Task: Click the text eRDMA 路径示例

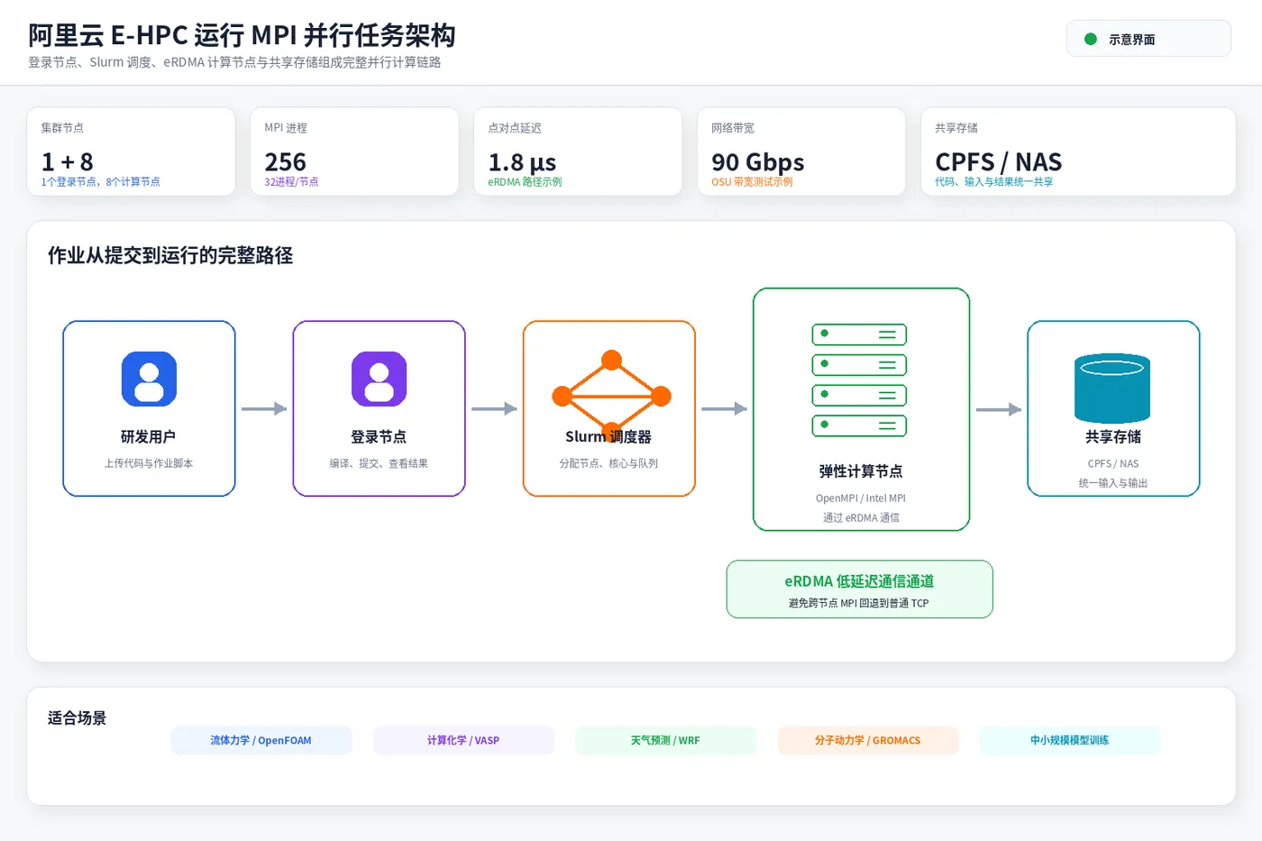Action: click(525, 182)
